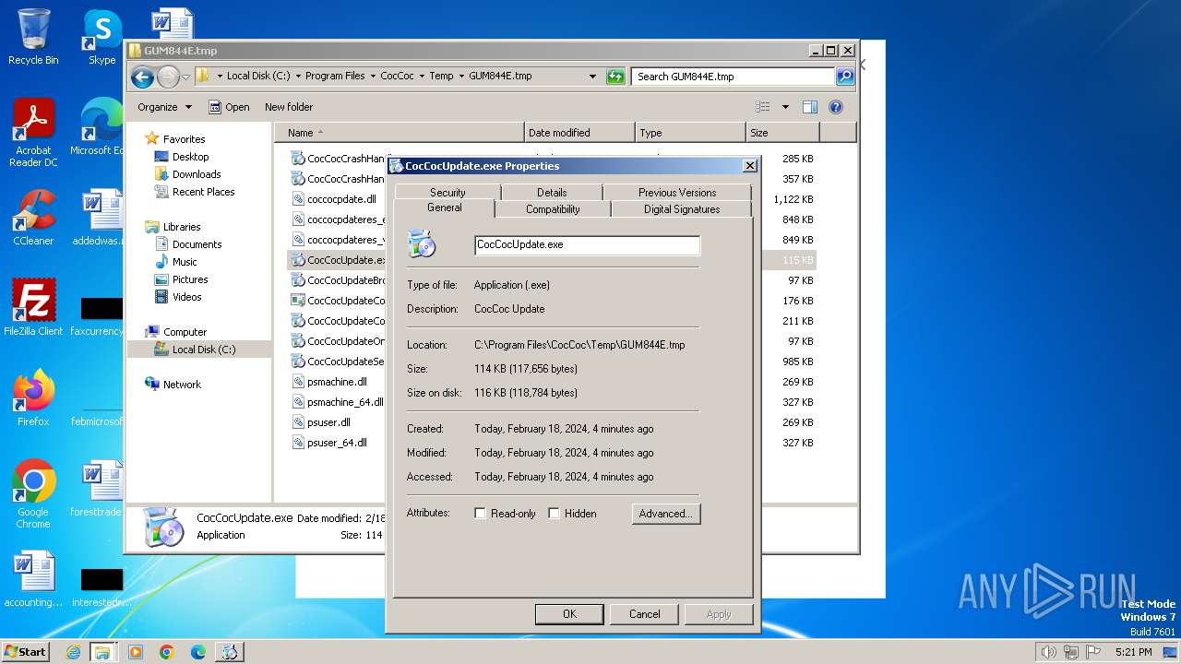
Task: Open the Digital Signatures tab
Action: coord(682,209)
